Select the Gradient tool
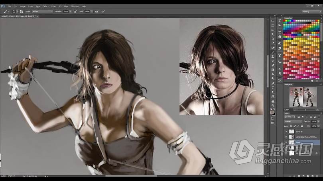Image resolution: width=323 pixels, height=181 pixels. click(x=273, y=70)
